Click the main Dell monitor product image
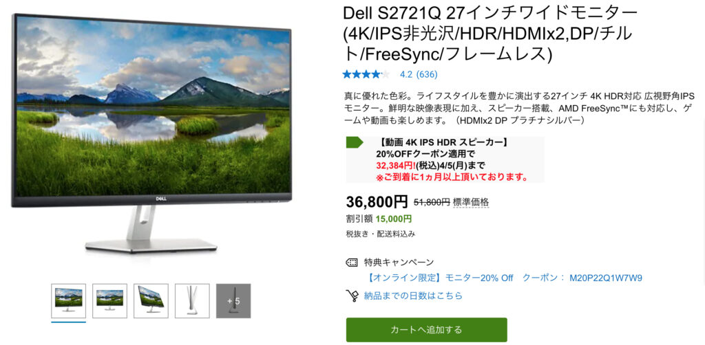This screenshot has width=705, height=345. point(151,133)
